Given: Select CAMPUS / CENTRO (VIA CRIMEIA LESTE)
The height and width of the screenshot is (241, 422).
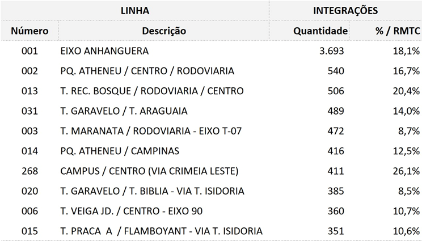Looking at the screenshot, I should click(149, 171).
